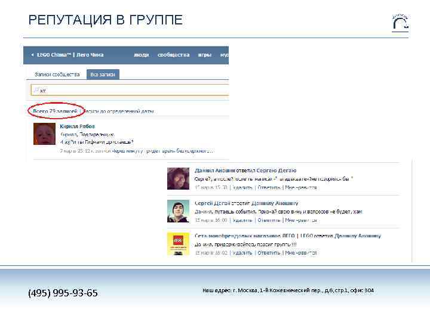Open the люди menu item
The height and width of the screenshot is (322, 430).
pyautogui.click(x=141, y=55)
